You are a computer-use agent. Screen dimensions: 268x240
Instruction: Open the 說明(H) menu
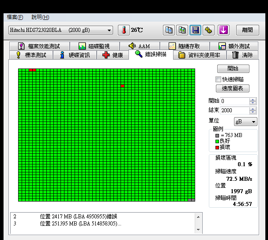click(x=40, y=17)
